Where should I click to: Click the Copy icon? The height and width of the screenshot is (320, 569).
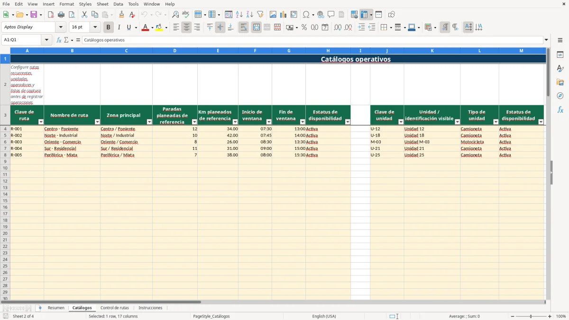94,15
